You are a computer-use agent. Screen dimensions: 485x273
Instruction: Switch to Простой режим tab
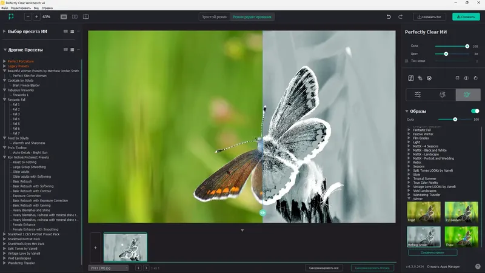(214, 17)
